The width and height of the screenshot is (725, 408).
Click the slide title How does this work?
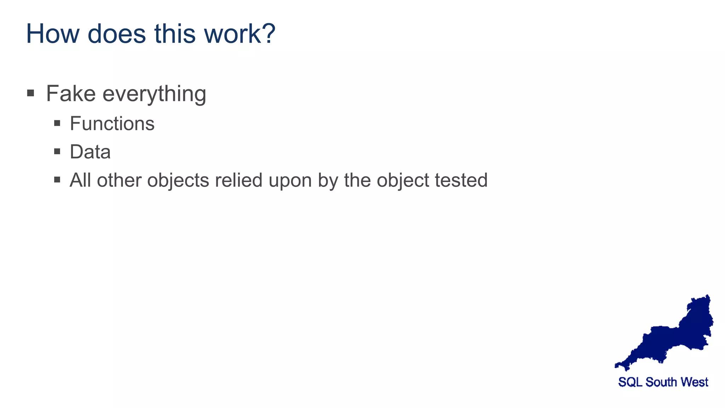(x=150, y=34)
